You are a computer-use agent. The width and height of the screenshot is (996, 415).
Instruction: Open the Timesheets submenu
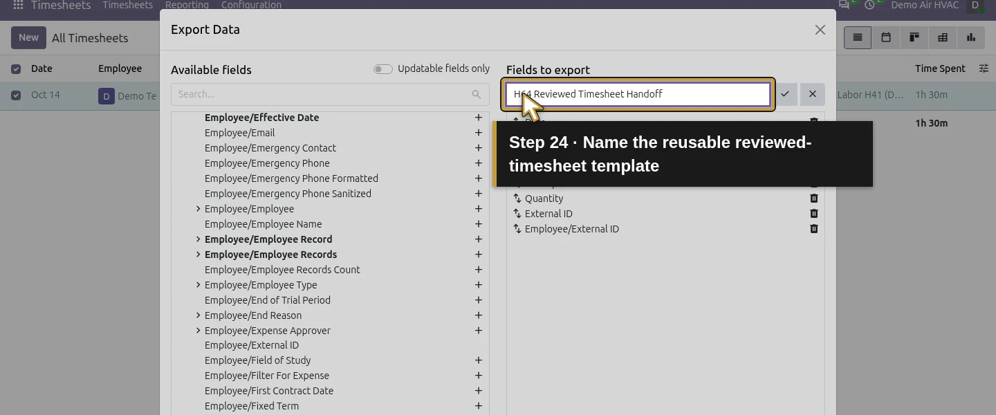[128, 5]
